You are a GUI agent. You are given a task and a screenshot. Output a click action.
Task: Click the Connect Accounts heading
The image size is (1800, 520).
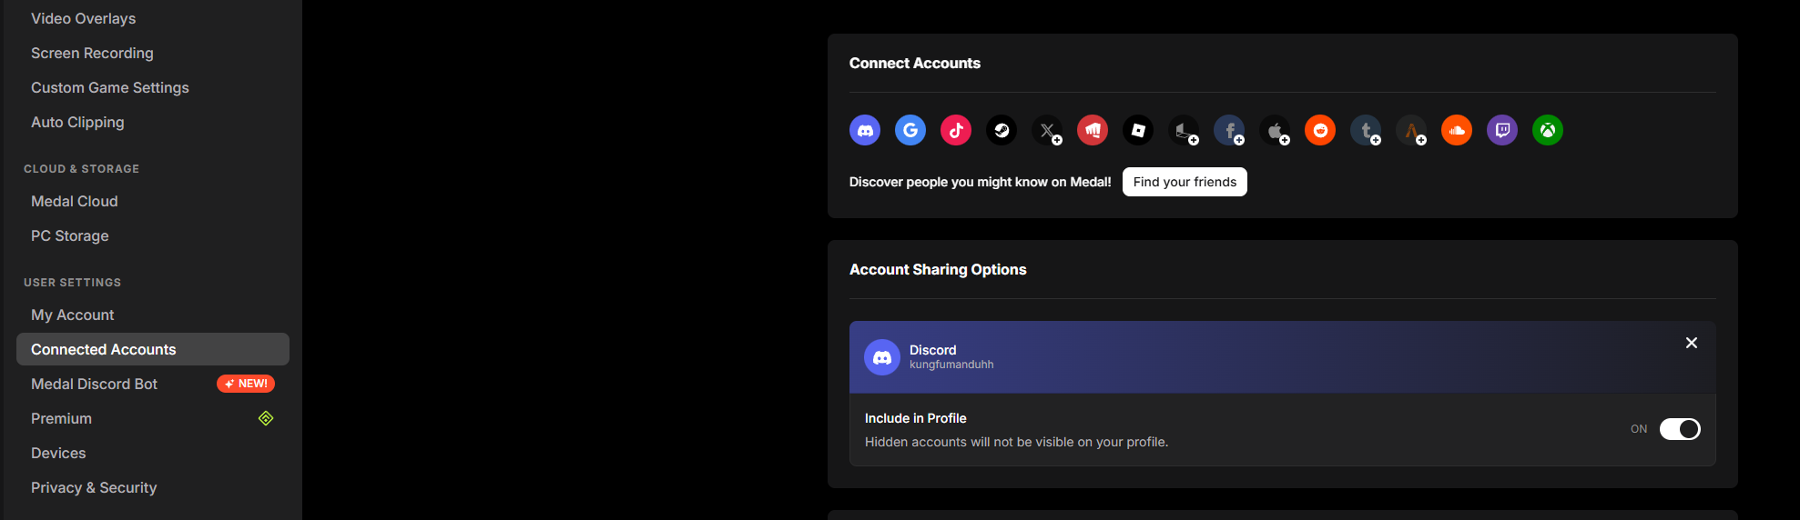click(x=915, y=63)
